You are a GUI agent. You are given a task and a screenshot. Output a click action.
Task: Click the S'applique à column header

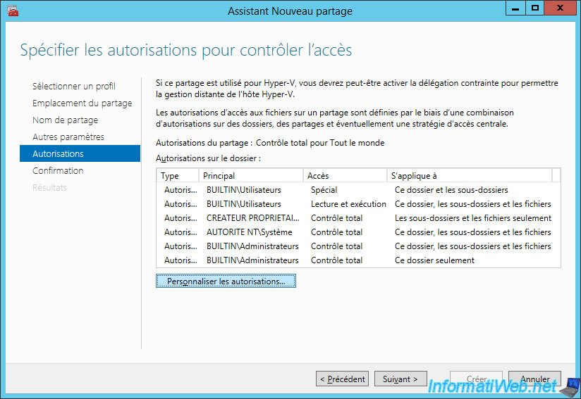pyautogui.click(x=470, y=176)
